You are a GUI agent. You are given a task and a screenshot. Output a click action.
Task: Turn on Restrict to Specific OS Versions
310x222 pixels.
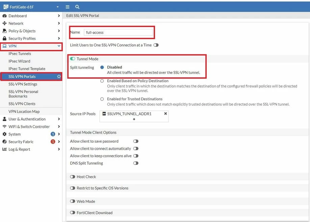coord(73,188)
